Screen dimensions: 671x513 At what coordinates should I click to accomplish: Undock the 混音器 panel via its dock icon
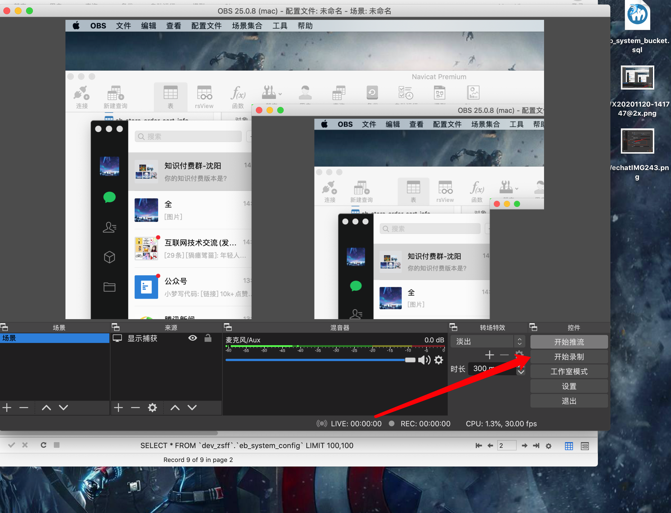[x=228, y=327]
